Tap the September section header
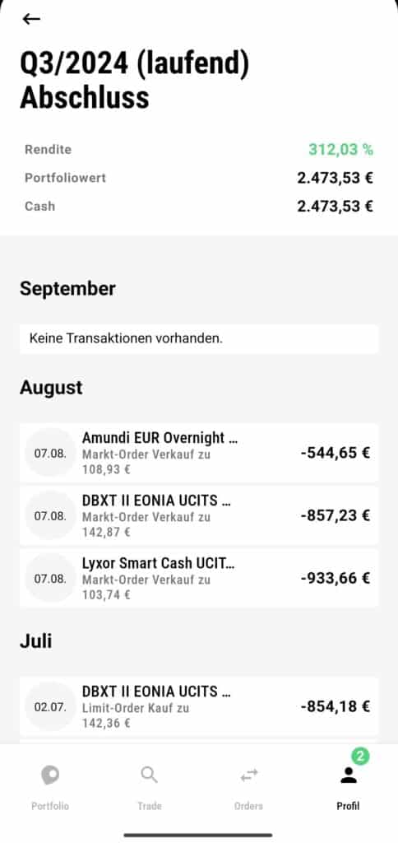 [x=67, y=289]
